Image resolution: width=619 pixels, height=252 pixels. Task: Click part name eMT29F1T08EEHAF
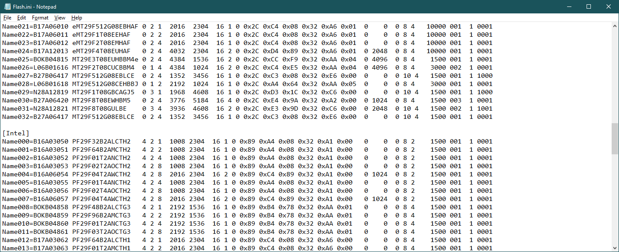[x=101, y=35]
